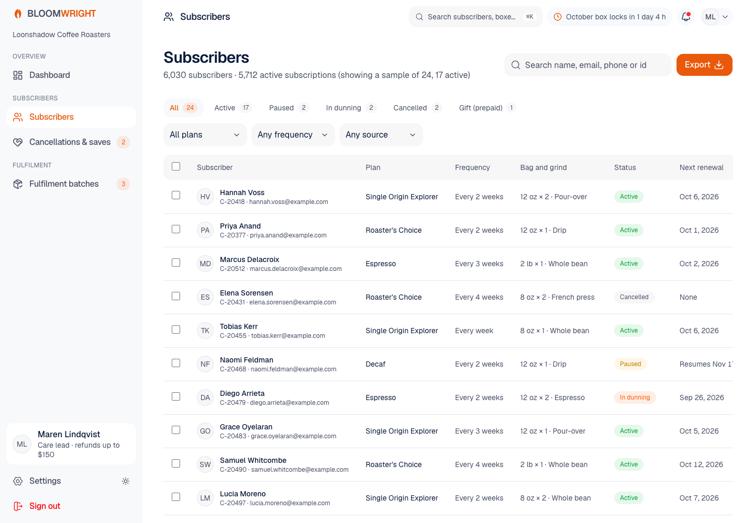This screenshot has width=754, height=523.
Task: Select the Elena Sorensen row checkbox
Action: (176, 296)
